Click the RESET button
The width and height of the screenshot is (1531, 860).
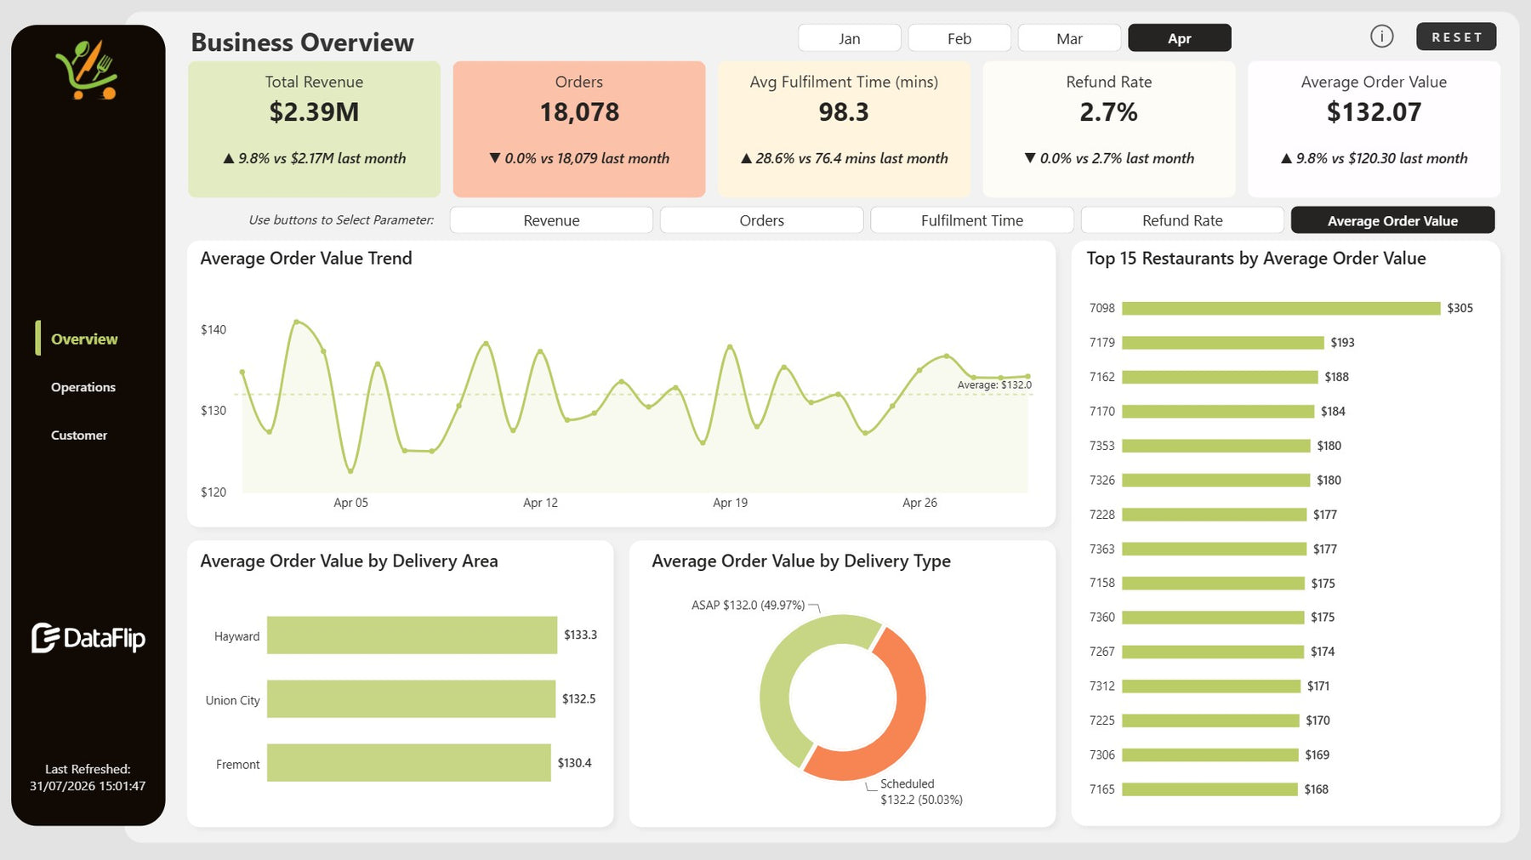click(1456, 37)
